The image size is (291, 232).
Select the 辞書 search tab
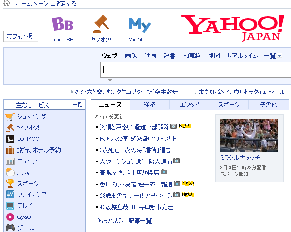point(169,56)
